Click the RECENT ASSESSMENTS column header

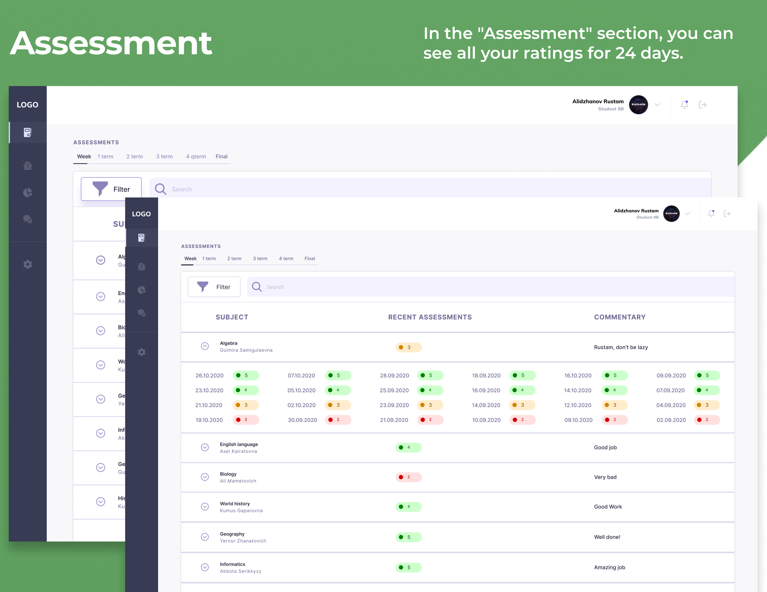pyautogui.click(x=430, y=317)
